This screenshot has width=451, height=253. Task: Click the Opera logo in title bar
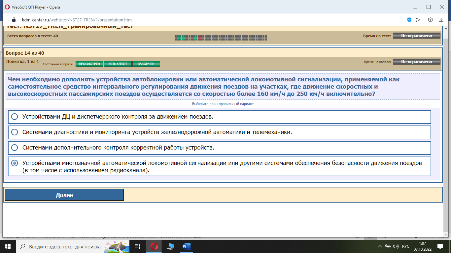pos(7,7)
